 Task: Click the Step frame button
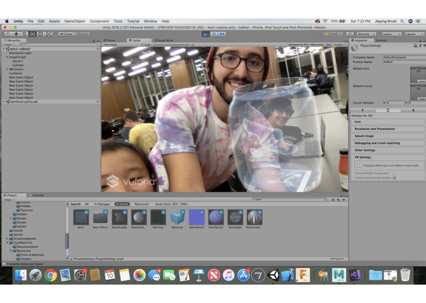(222, 34)
